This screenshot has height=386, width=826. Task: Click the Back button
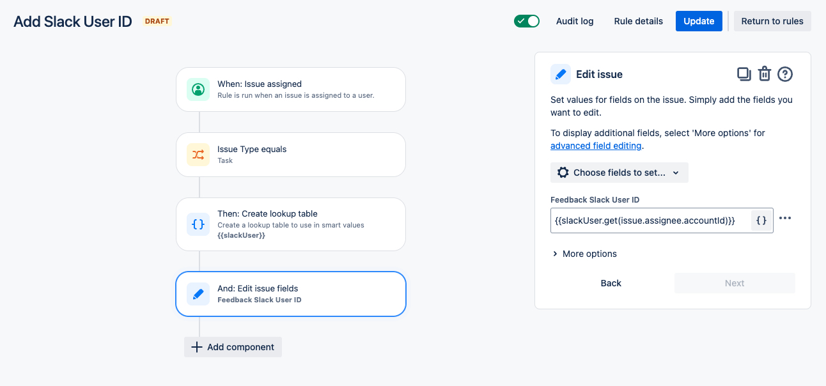[611, 283]
